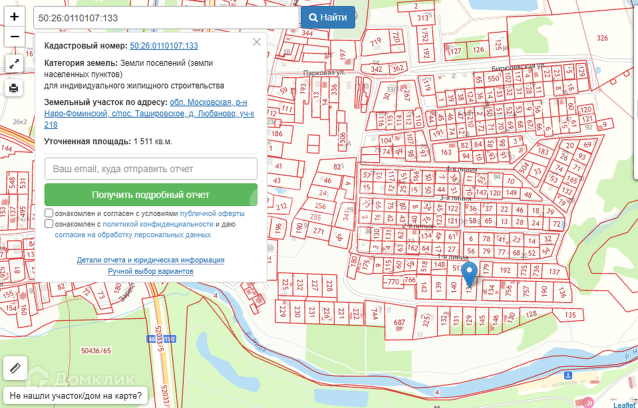This screenshot has width=638, height=408.
Task: Select parcel 687 on the map
Action: [400, 322]
